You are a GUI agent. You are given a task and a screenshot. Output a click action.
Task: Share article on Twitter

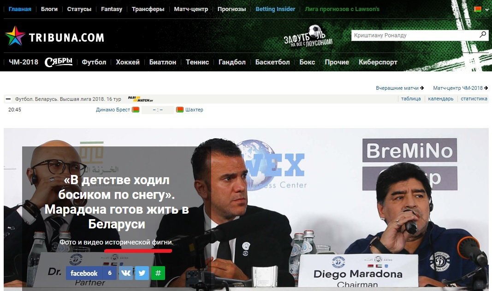click(x=142, y=273)
